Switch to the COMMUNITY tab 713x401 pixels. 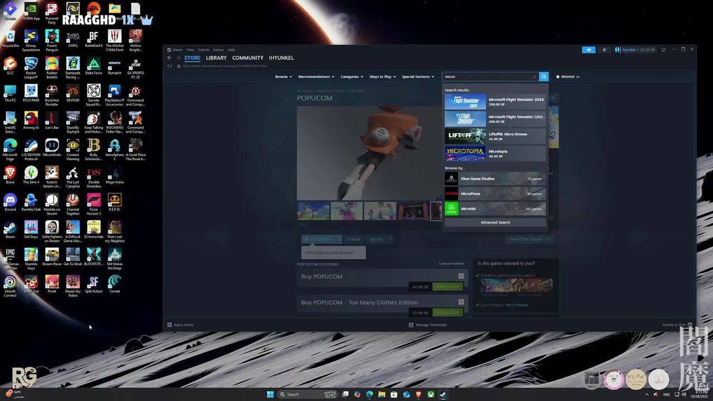[x=248, y=58]
